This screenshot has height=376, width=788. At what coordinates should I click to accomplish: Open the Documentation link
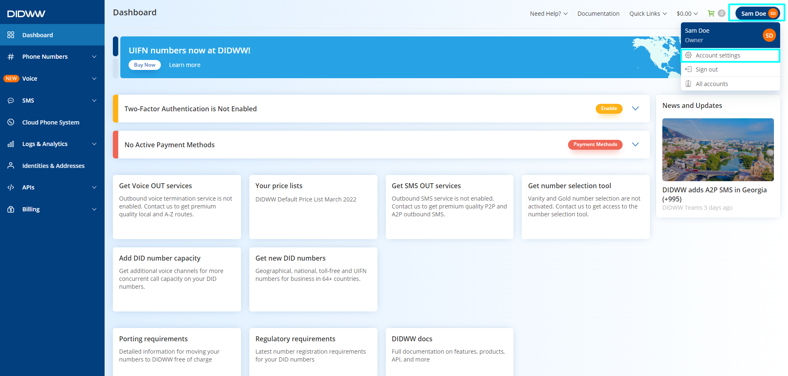[x=598, y=14]
